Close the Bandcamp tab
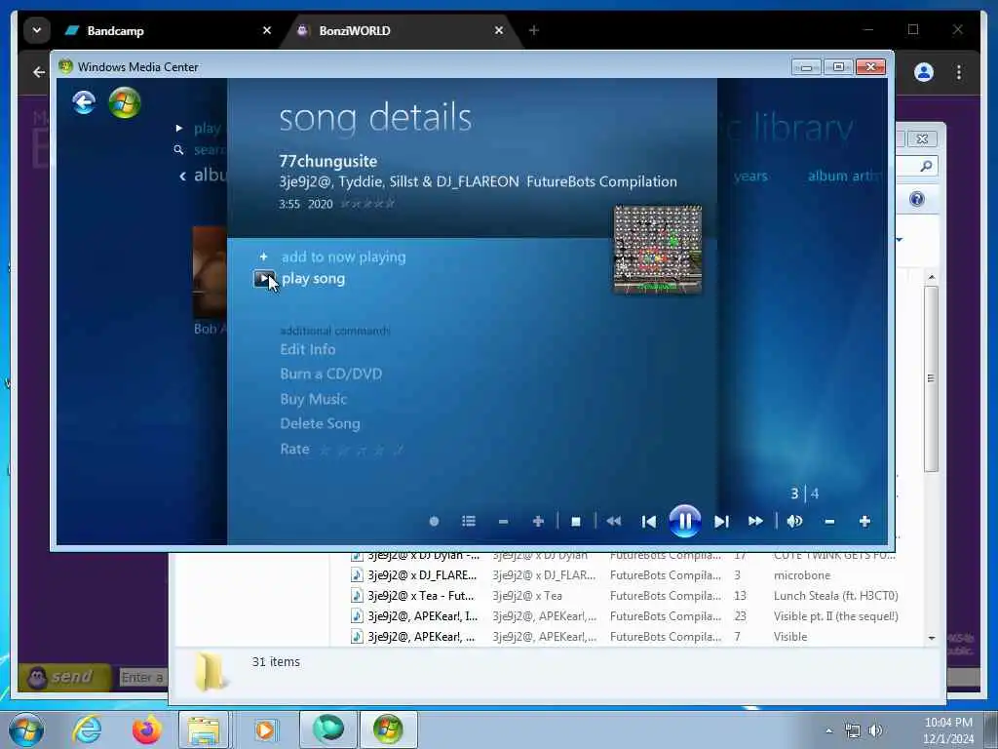Viewport: 998px width, 749px height. (267, 30)
